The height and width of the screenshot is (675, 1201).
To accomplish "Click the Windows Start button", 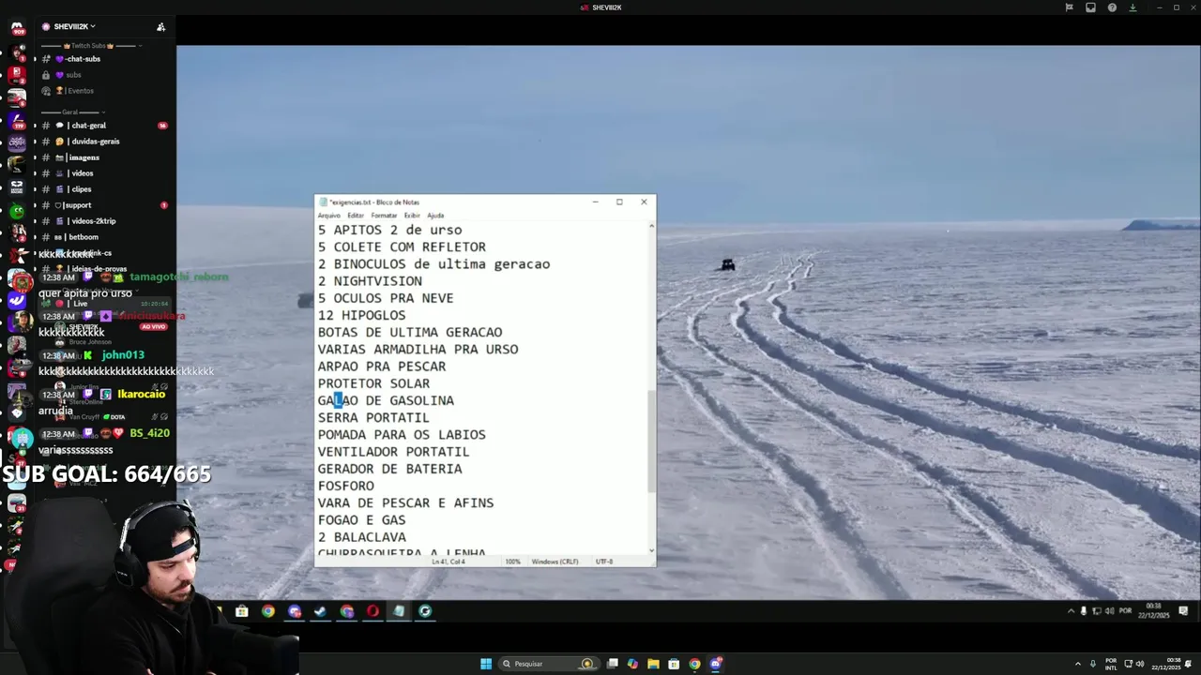I will 486,664.
